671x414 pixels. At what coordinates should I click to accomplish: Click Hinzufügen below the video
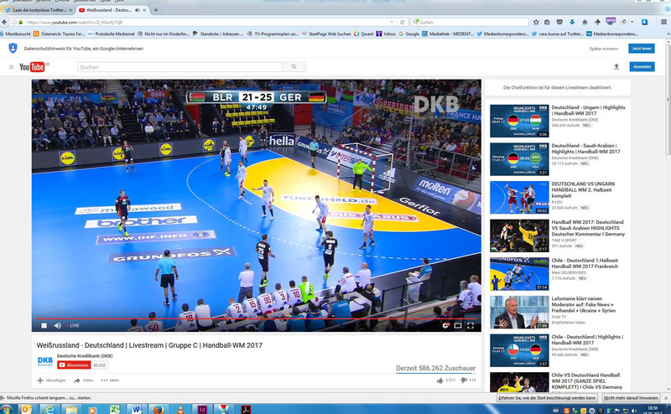(x=51, y=380)
